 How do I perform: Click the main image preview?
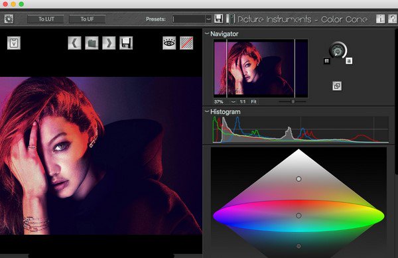tap(101, 156)
